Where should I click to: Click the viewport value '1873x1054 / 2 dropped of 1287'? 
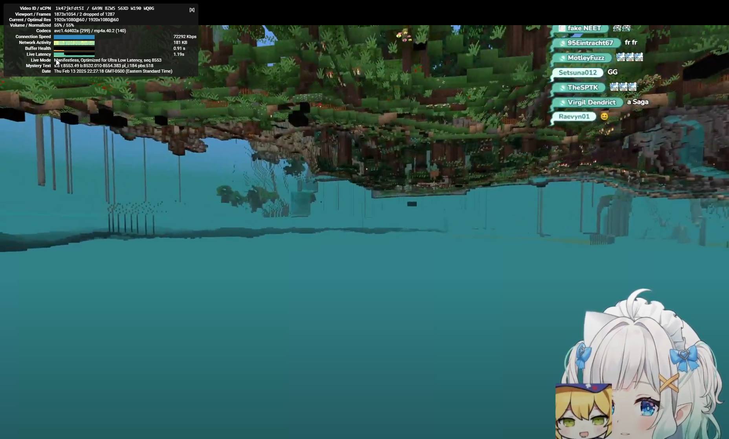coord(84,14)
